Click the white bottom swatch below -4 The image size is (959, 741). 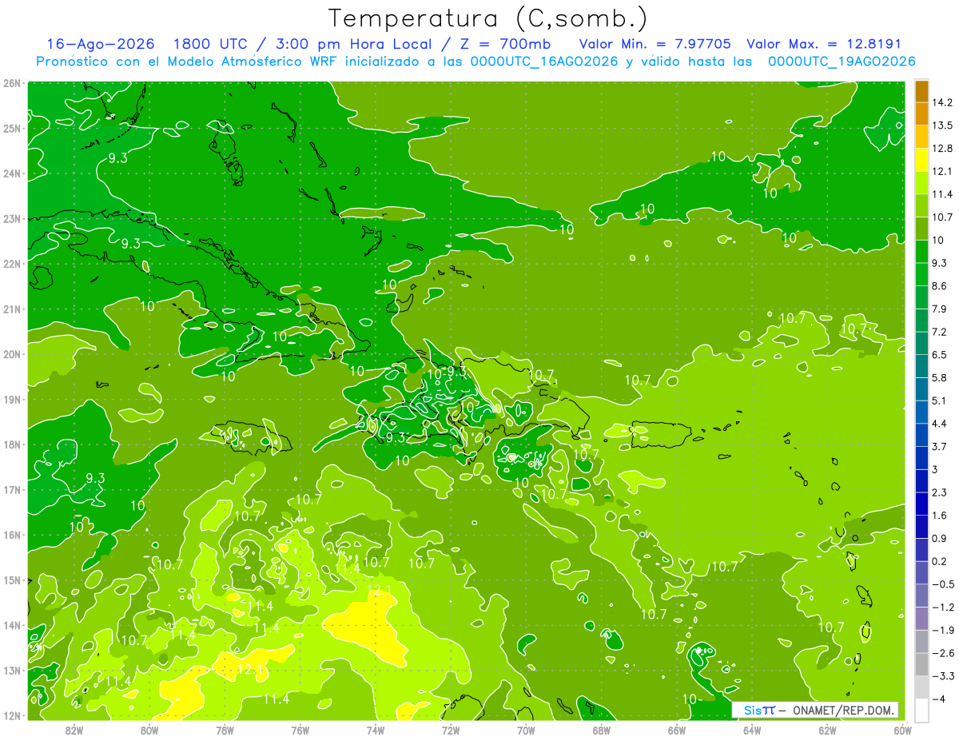pyautogui.click(x=922, y=710)
